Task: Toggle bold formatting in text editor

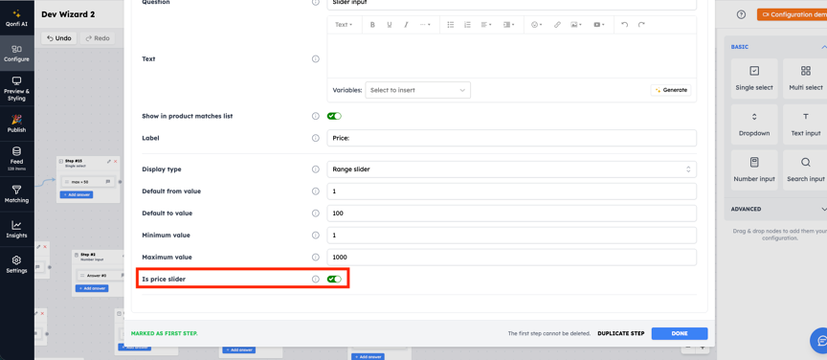Action: point(372,25)
